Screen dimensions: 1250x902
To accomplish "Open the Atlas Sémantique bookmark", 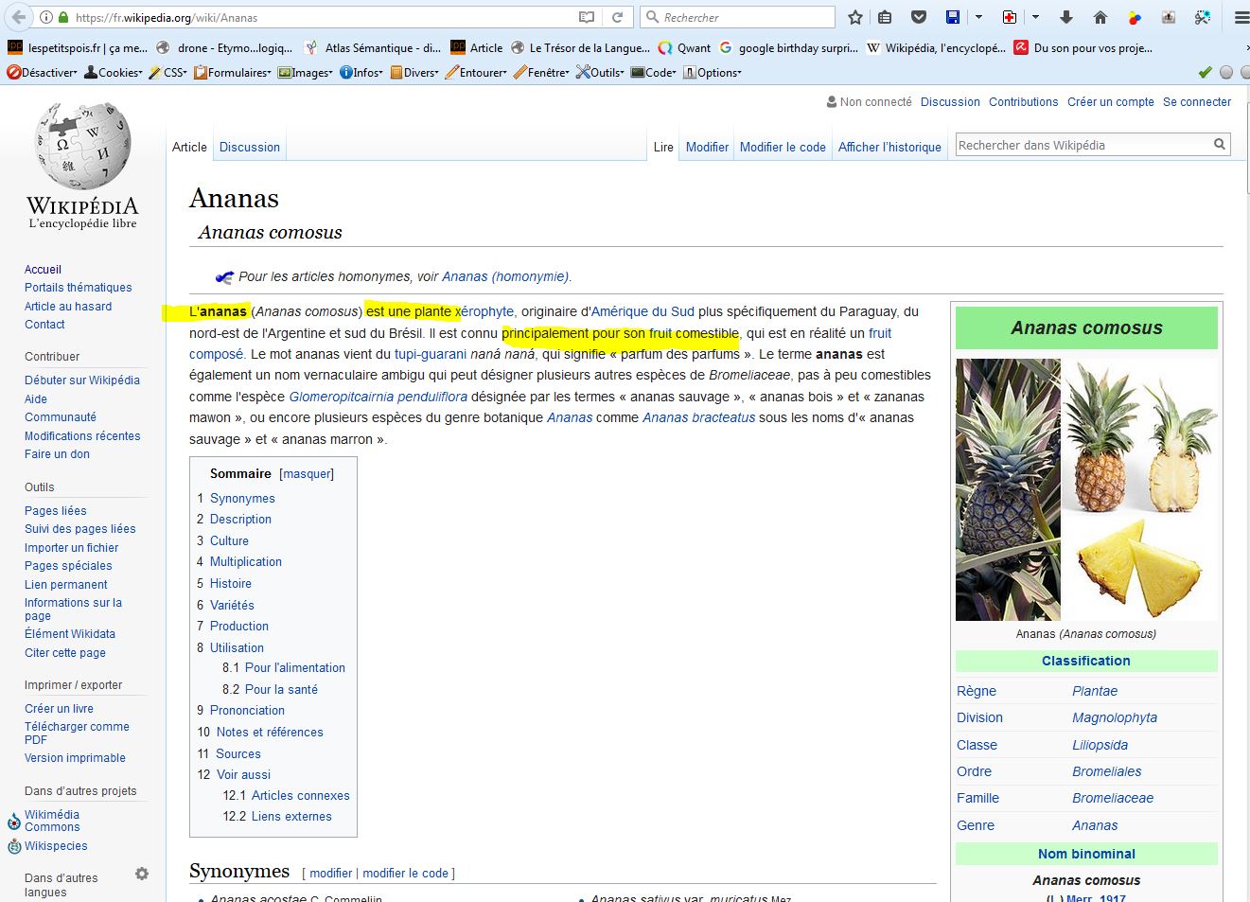I will point(373,47).
